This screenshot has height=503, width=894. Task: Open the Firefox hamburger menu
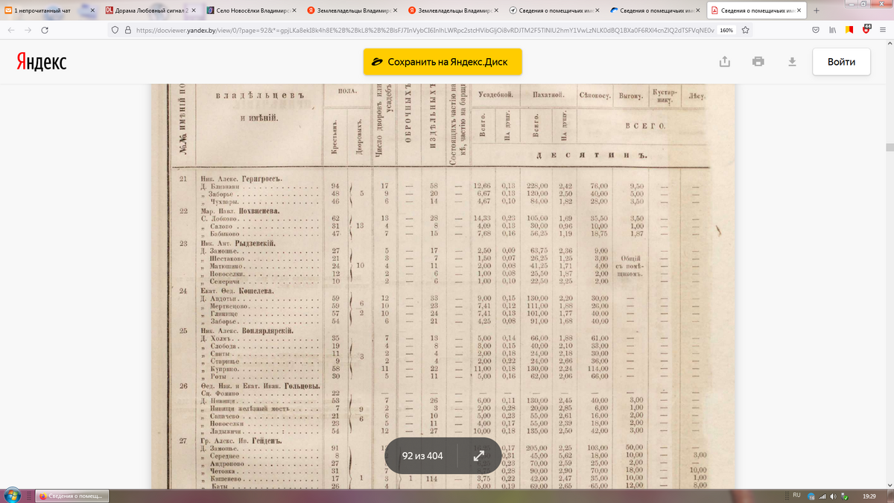[x=883, y=31]
